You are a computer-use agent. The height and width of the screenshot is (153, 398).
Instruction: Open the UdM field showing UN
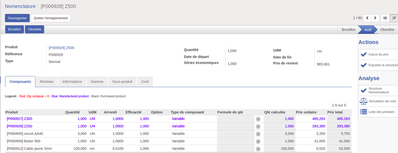(x=319, y=51)
